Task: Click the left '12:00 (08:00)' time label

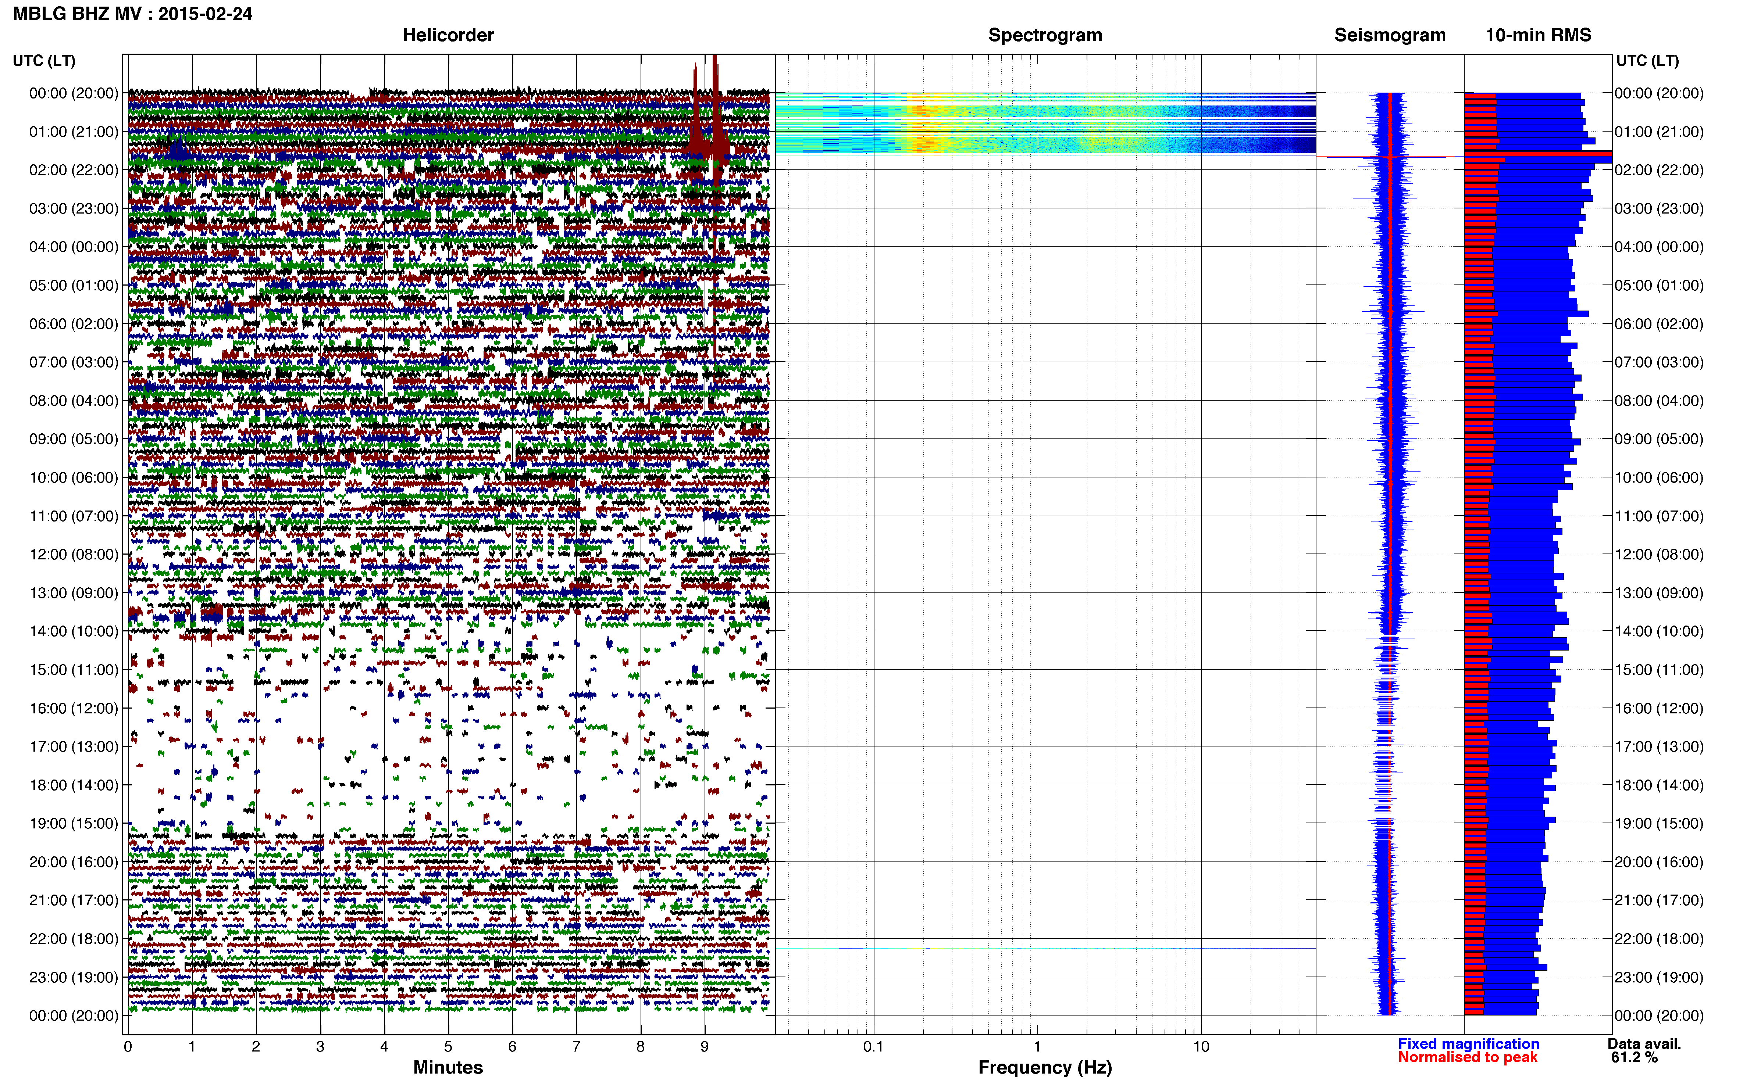Action: [x=74, y=555]
